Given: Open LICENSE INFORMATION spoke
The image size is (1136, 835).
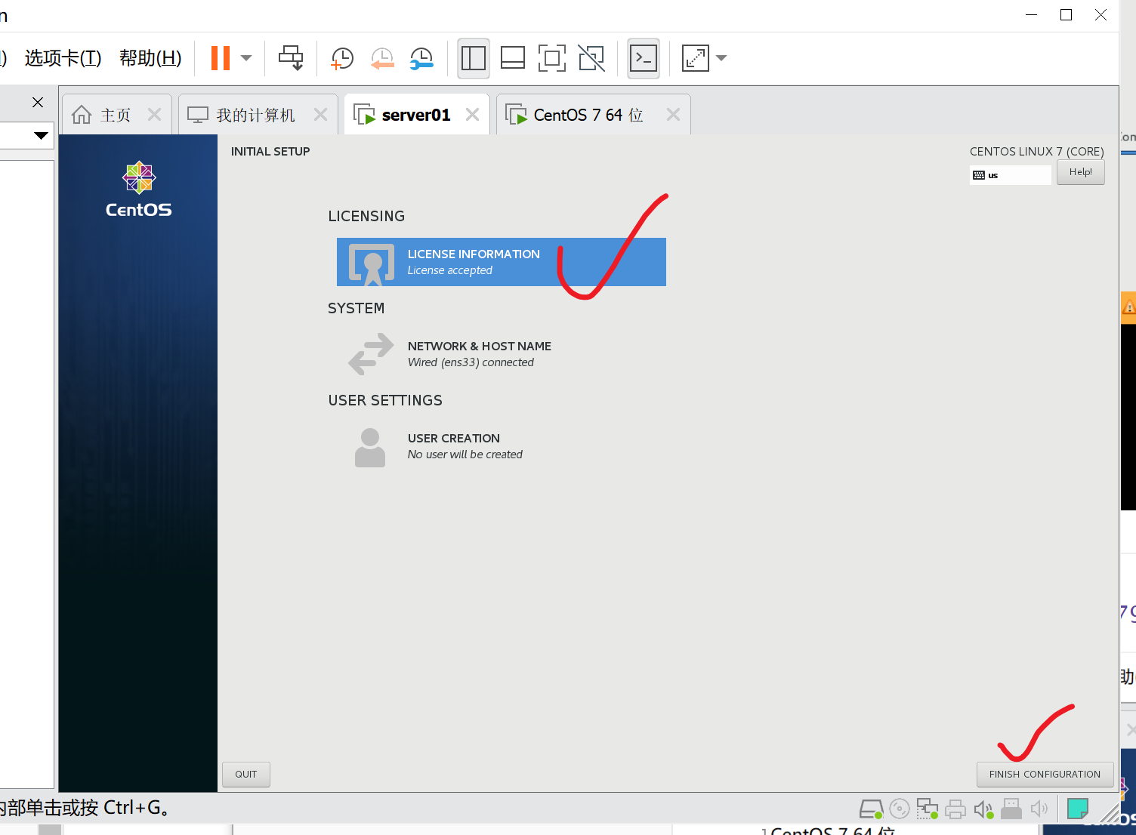Looking at the screenshot, I should (502, 262).
